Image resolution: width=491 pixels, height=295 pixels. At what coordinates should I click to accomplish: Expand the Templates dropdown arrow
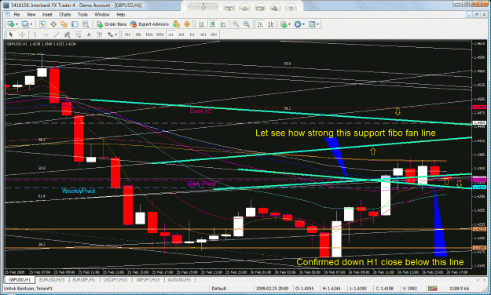318,24
